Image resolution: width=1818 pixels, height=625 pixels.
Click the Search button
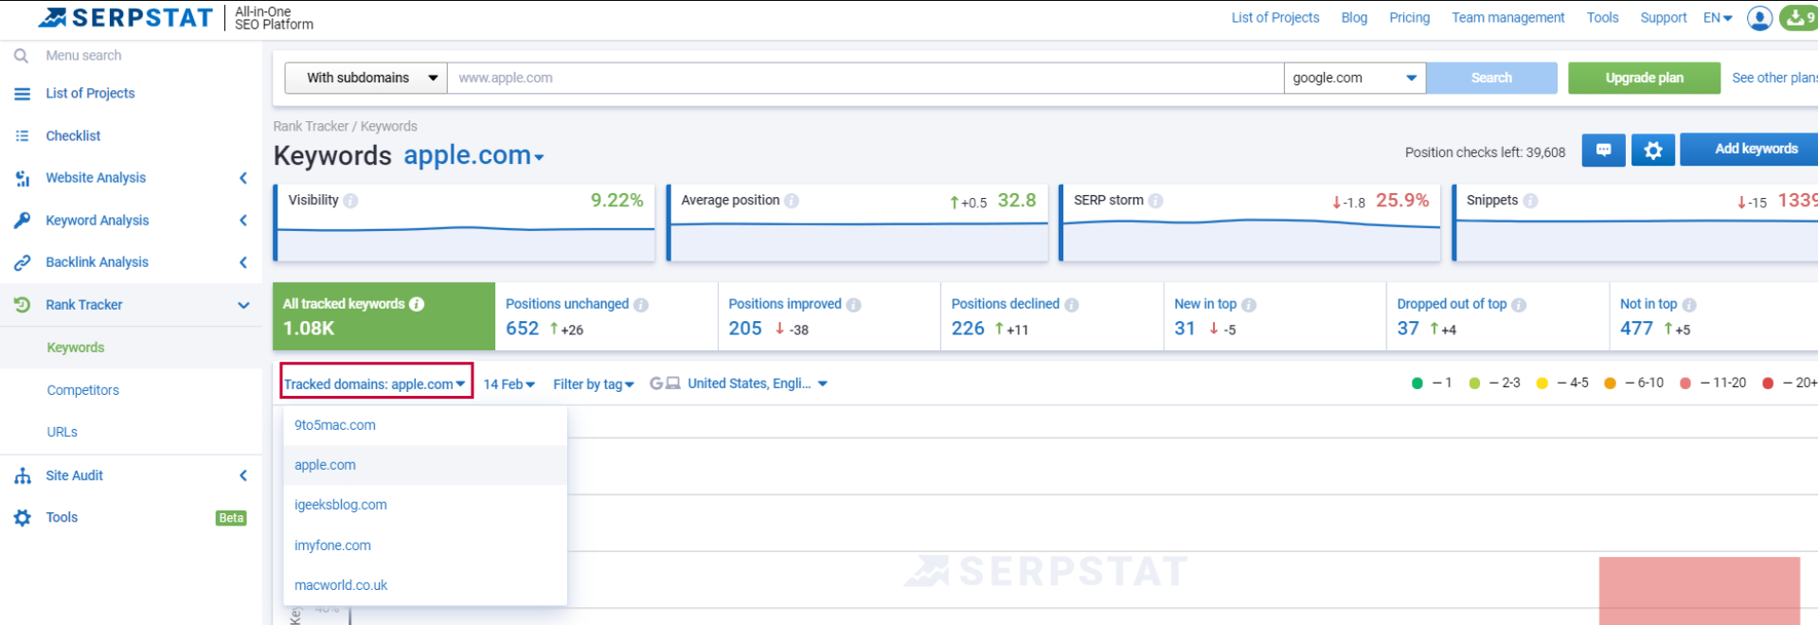tap(1491, 78)
